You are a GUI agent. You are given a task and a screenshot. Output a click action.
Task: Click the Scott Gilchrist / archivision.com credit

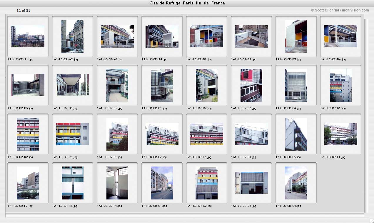pyautogui.click(x=340, y=10)
